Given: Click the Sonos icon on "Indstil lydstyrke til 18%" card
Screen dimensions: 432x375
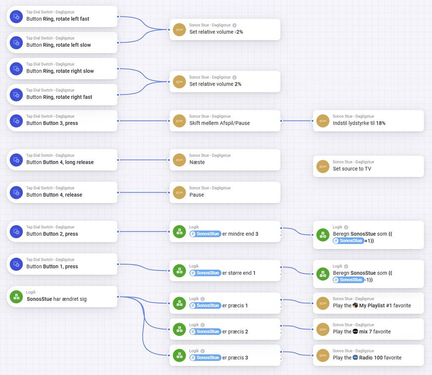Looking at the screenshot, I should pos(323,121).
